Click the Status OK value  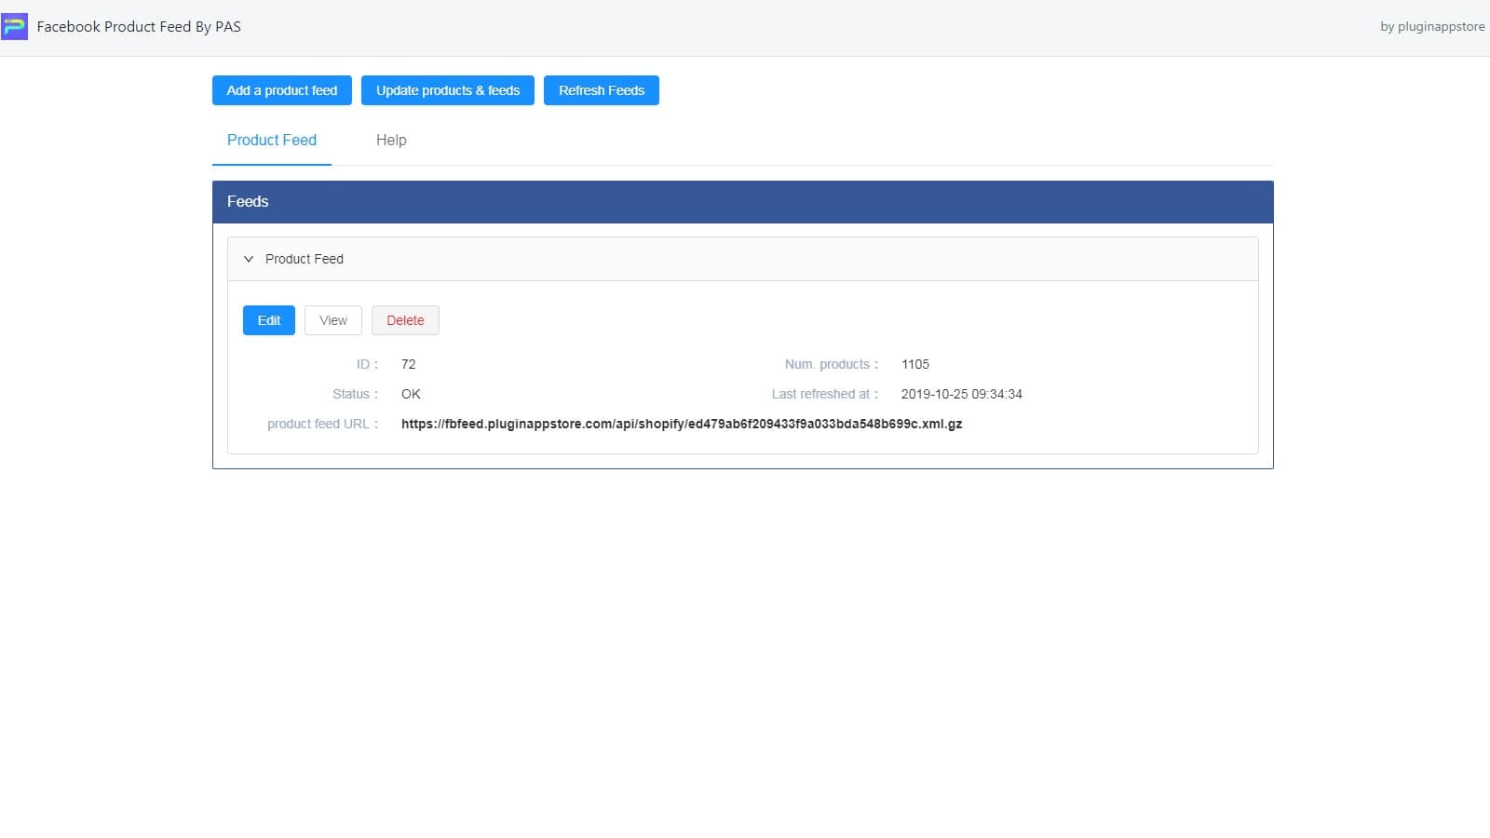(x=411, y=394)
